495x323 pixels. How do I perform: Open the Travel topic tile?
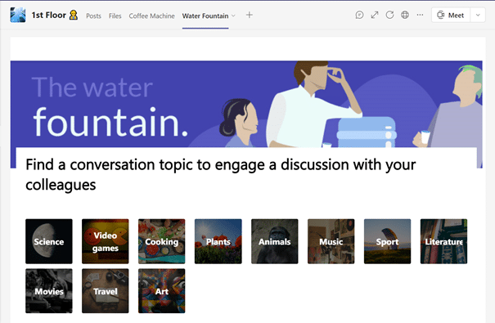pyautogui.click(x=105, y=291)
